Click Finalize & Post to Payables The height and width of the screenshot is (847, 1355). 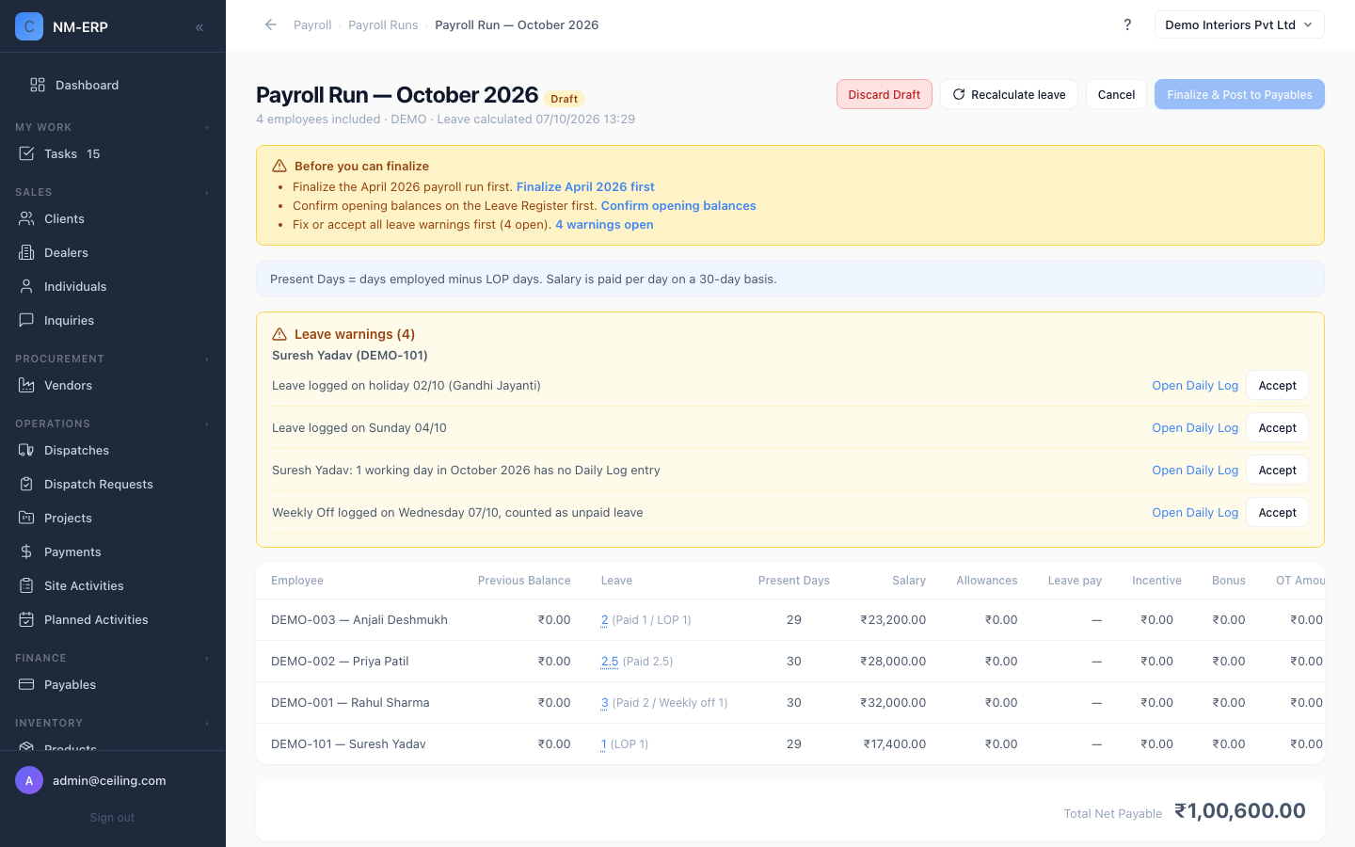[1239, 94]
